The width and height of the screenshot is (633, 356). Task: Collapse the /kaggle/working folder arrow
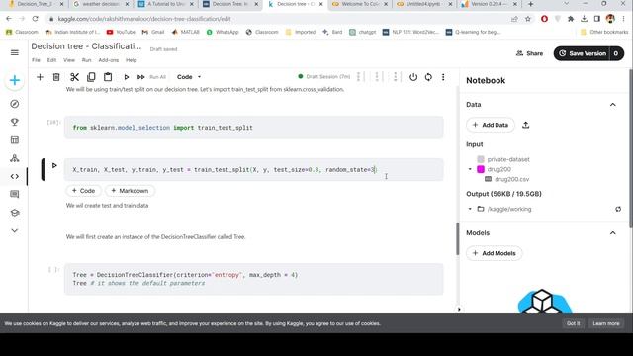tap(470, 209)
